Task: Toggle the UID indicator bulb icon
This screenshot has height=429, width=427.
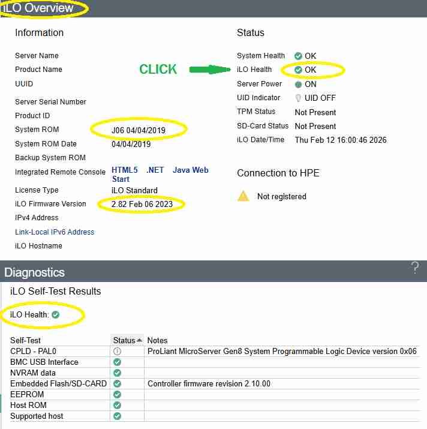Action: [298, 98]
